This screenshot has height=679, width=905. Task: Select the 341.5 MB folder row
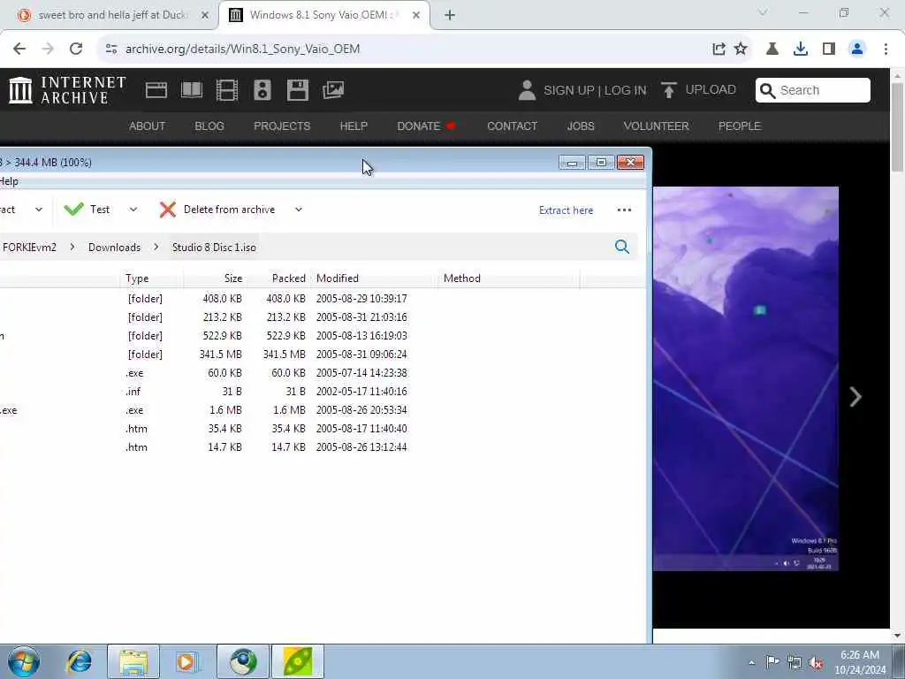click(322, 354)
